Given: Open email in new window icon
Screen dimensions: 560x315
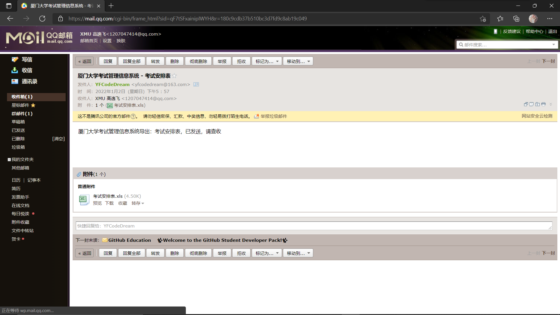Looking at the screenshot, I should [526, 104].
